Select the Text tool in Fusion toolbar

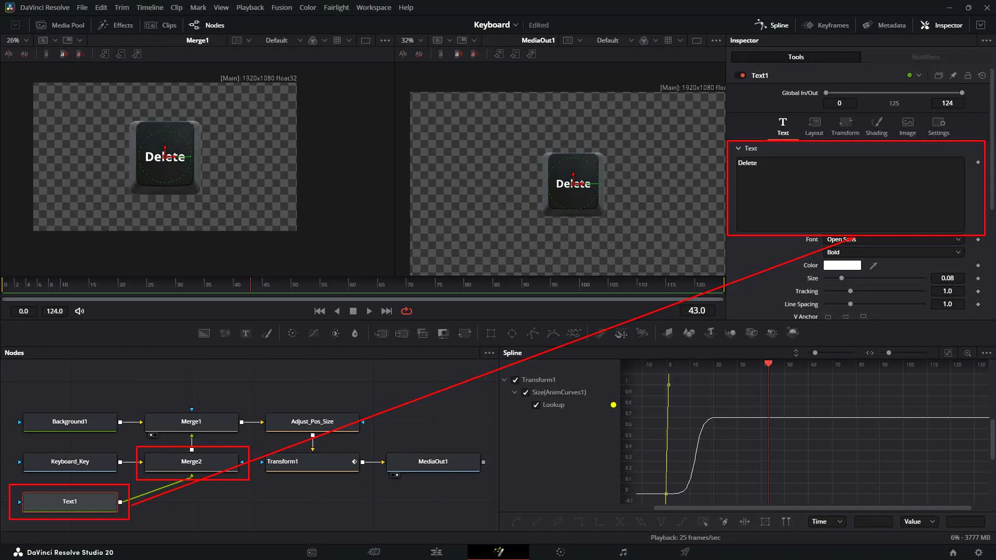pyautogui.click(x=245, y=333)
